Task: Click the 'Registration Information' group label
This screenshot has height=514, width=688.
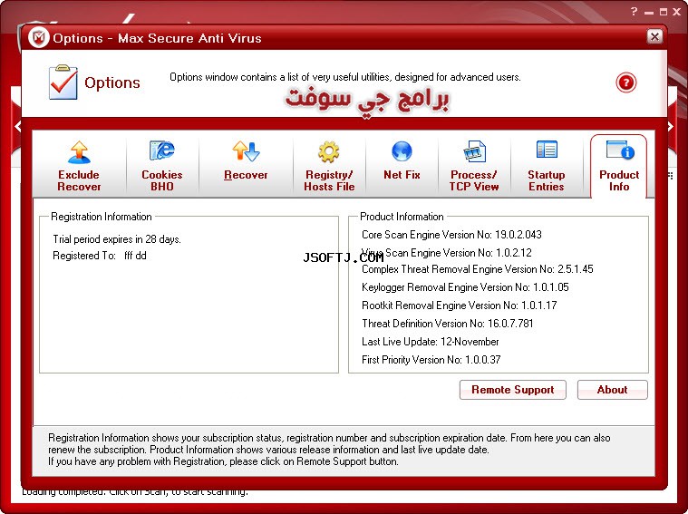Action: pyautogui.click(x=102, y=217)
